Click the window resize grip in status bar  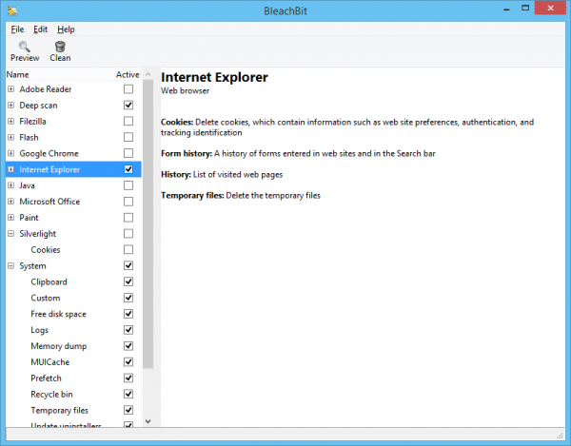pyautogui.click(x=561, y=436)
